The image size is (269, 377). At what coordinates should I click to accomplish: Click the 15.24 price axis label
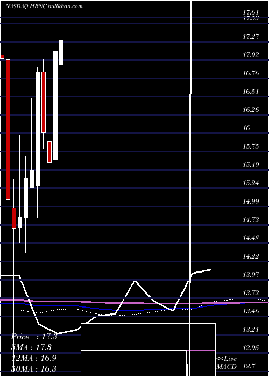pos(251,184)
